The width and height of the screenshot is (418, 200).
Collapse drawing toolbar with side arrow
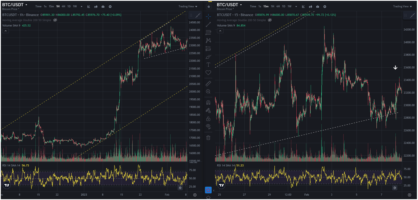click(214, 190)
